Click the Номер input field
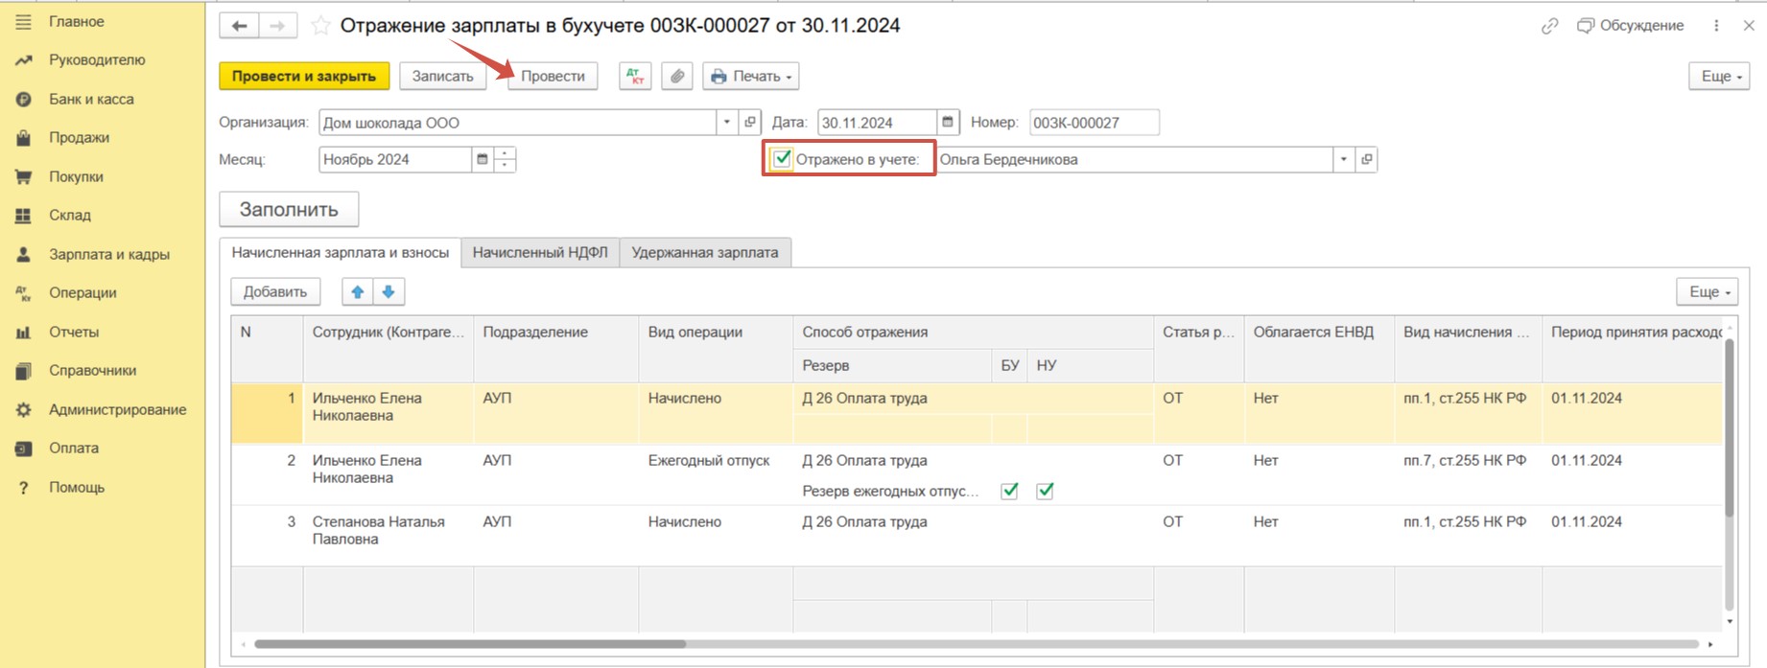The height and width of the screenshot is (668, 1767). pos(1094,123)
